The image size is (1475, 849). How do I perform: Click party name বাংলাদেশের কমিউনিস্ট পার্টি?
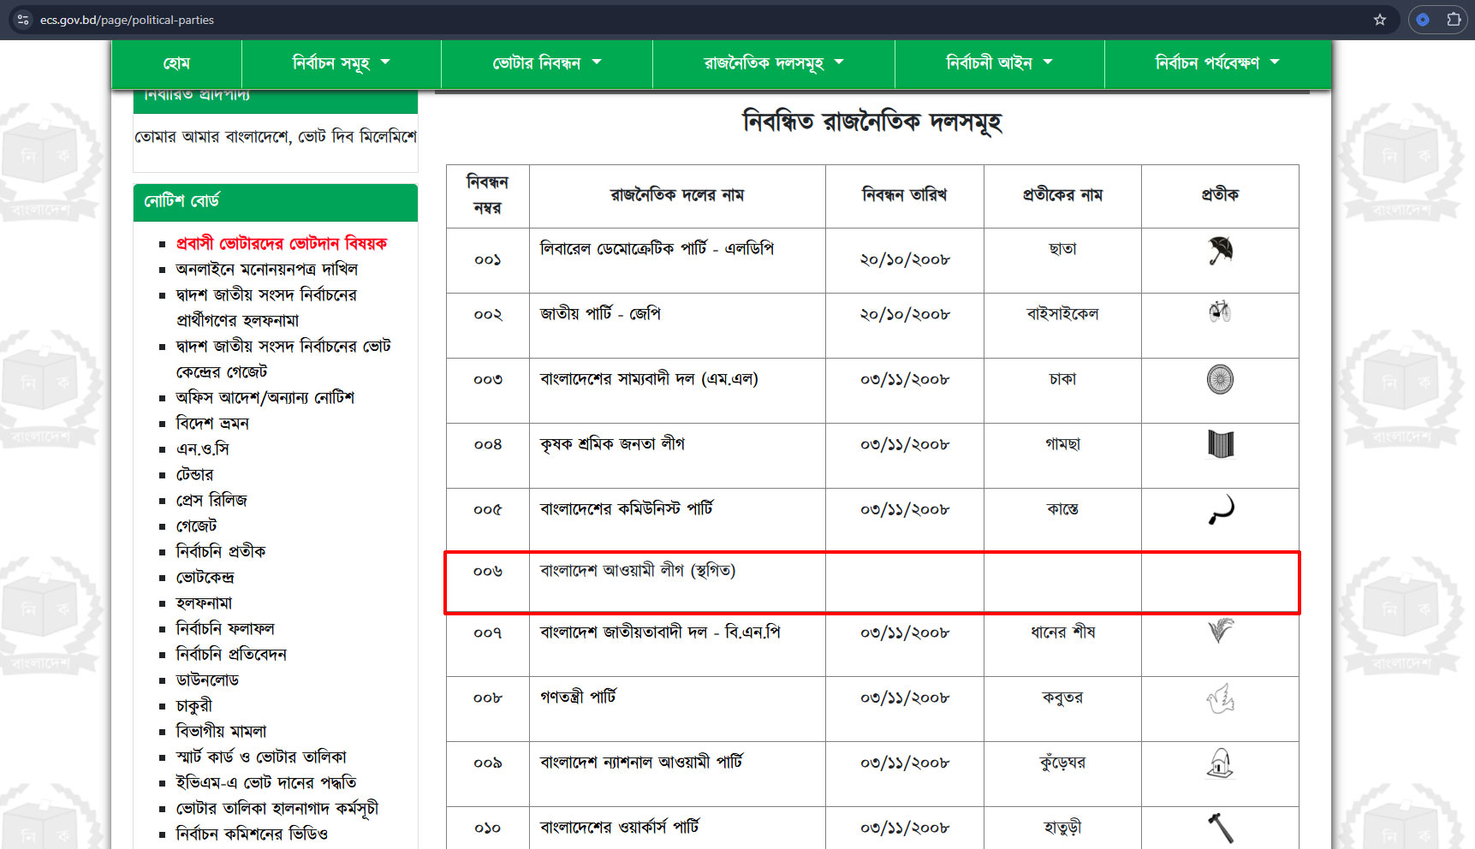point(627,509)
